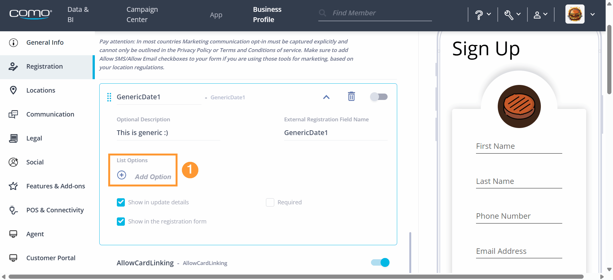The image size is (613, 280).
Task: Click the Locations pin icon
Action: point(13,90)
